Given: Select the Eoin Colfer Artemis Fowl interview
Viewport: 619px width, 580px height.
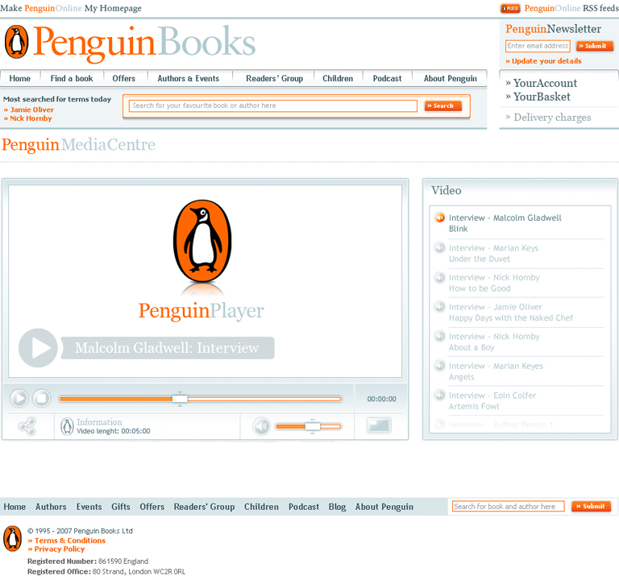Looking at the screenshot, I should coord(492,401).
